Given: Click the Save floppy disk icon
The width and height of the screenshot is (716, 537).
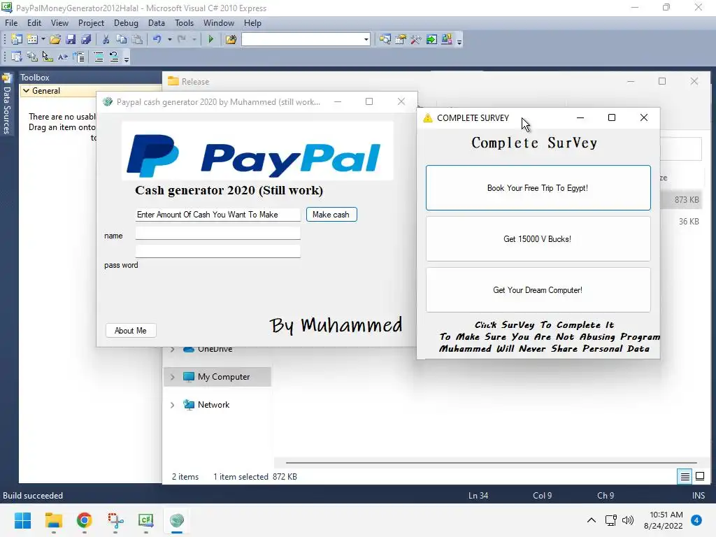Looking at the screenshot, I should tap(71, 40).
